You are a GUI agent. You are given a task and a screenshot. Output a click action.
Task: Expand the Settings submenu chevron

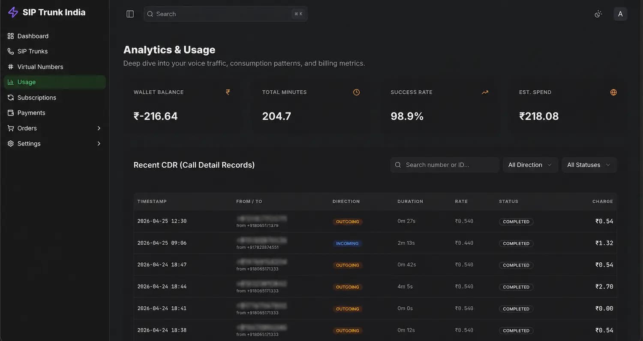coord(99,144)
